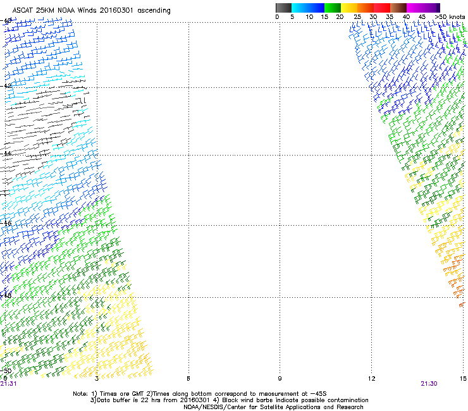Click the latitude label '-44' on left axis
468x411 pixels.
coord(6,154)
